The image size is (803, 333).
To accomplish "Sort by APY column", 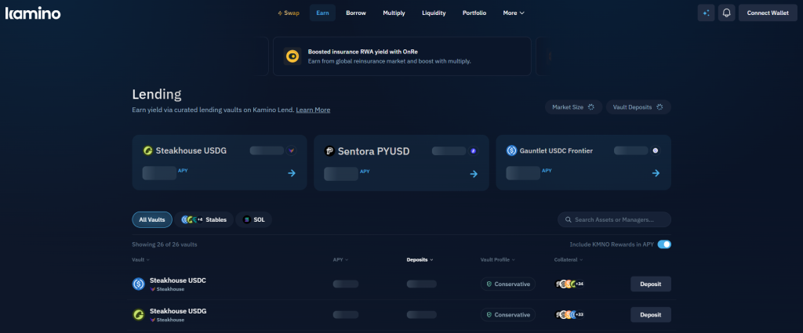I will click(340, 260).
